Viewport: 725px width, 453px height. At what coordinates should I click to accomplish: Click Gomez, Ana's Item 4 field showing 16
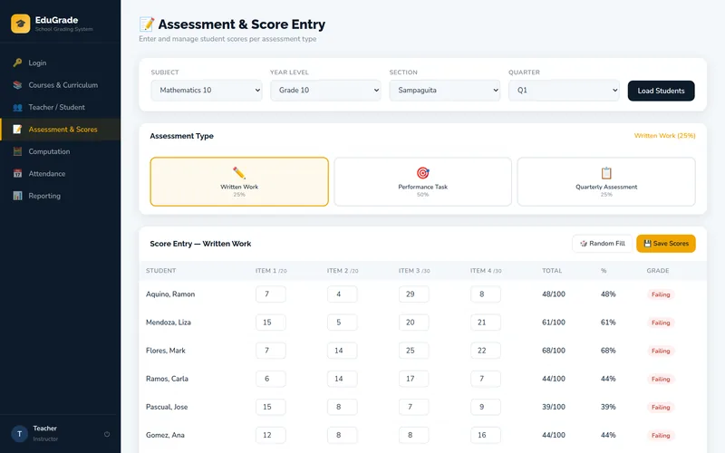pos(486,435)
